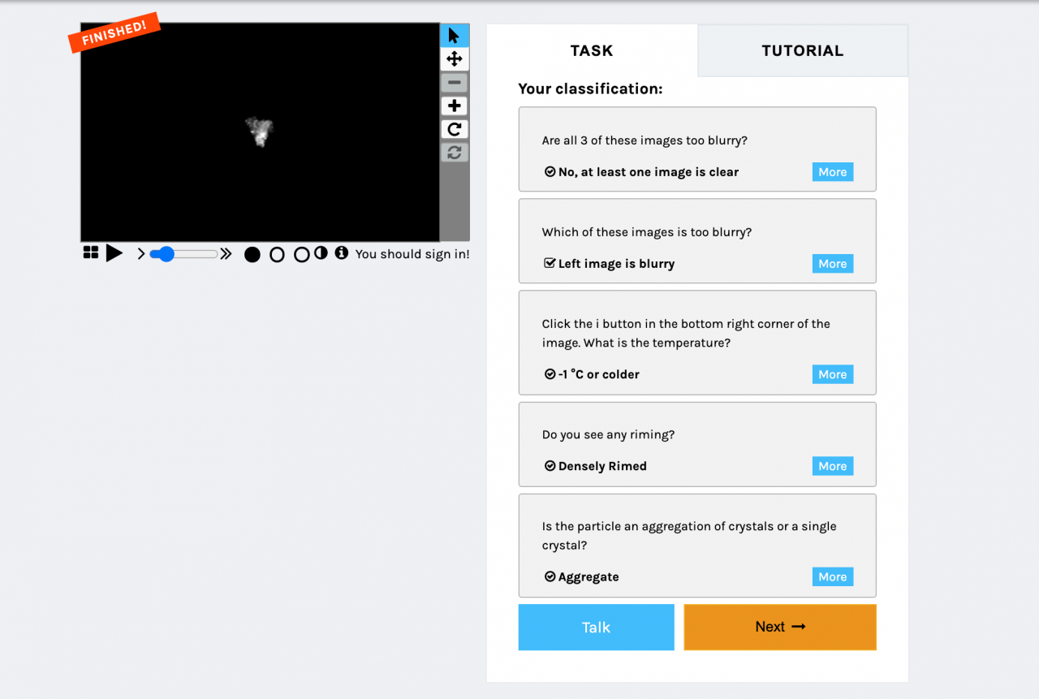Viewport: 1039px width, 699px height.
Task: Click the 'Aggregate' answer text
Action: click(588, 577)
